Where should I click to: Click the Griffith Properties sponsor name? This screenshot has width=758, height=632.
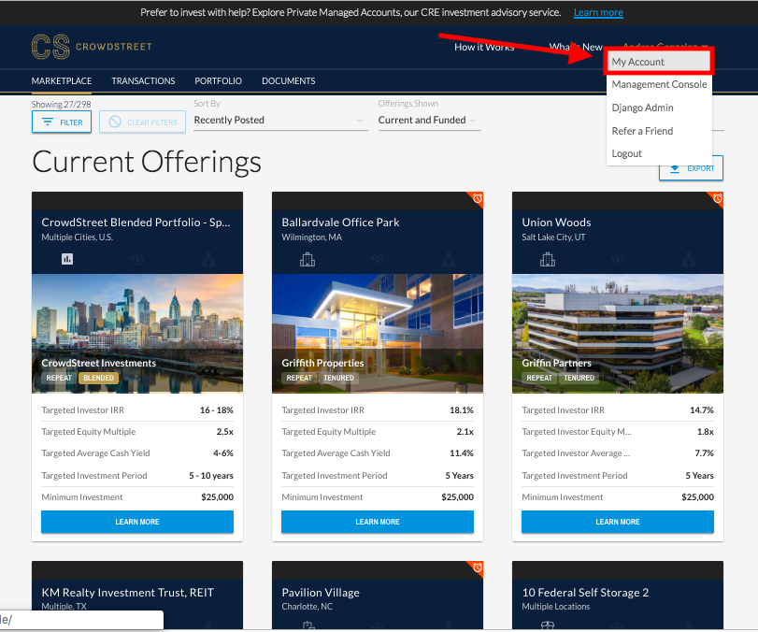[x=323, y=363]
